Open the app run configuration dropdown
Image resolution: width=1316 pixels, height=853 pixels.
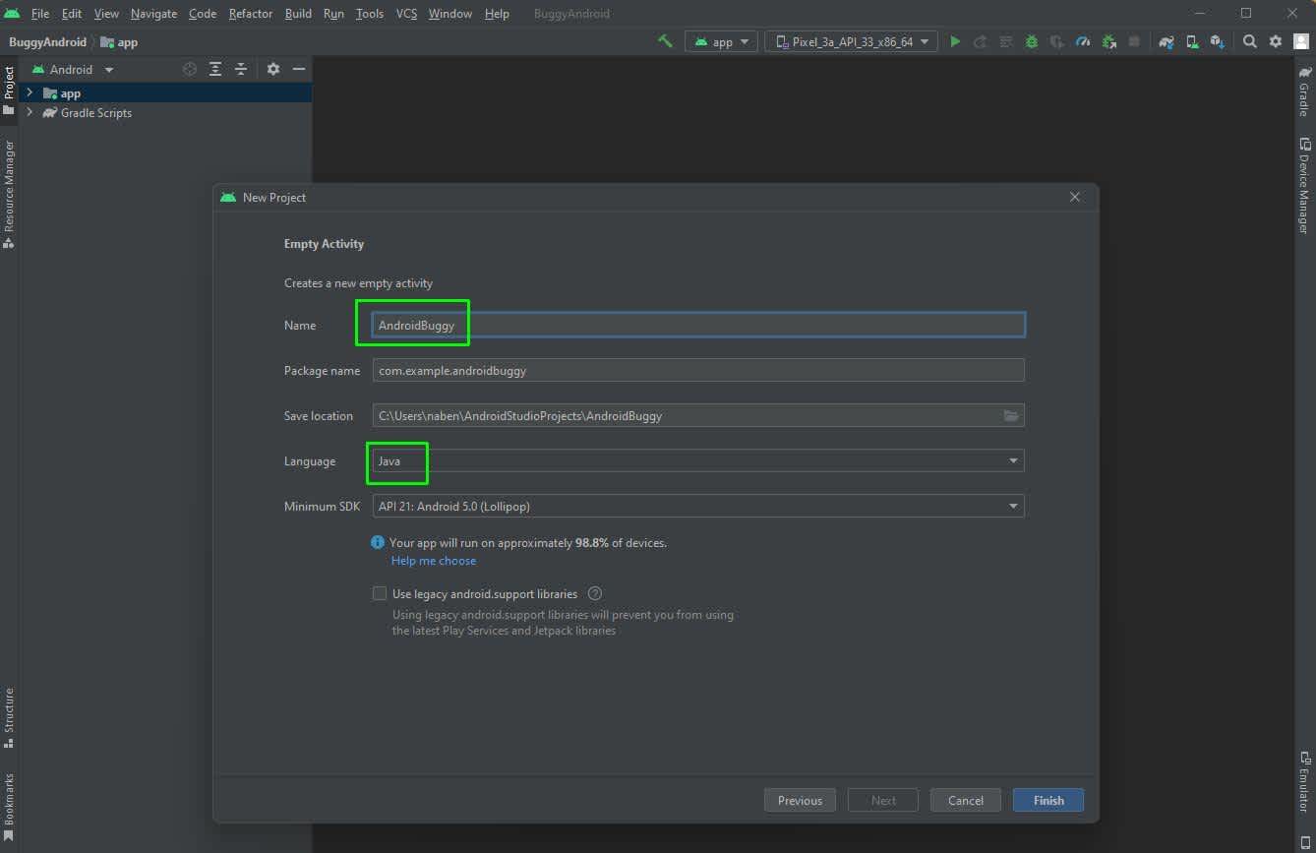(x=721, y=41)
